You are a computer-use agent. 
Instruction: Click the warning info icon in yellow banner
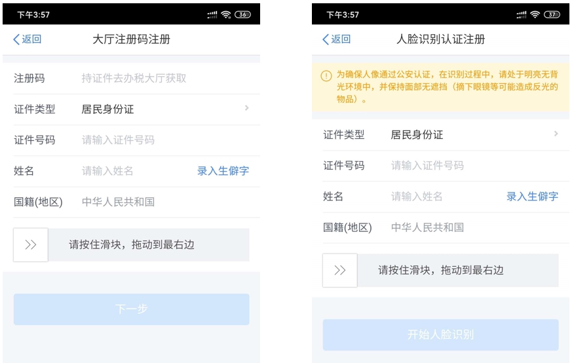[x=326, y=75]
